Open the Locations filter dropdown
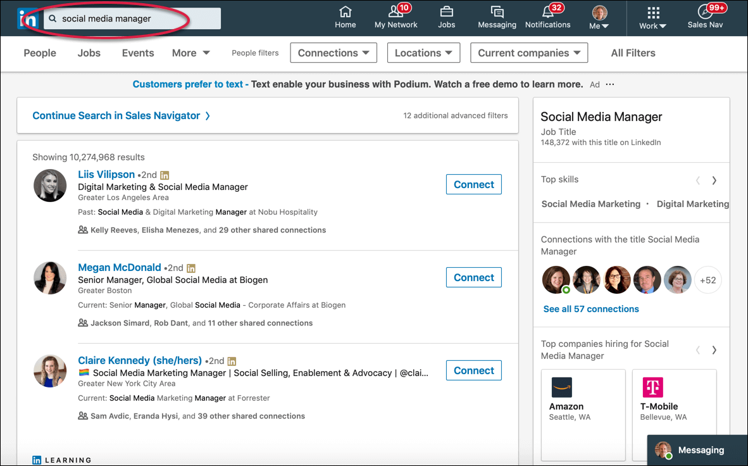 [x=423, y=53]
